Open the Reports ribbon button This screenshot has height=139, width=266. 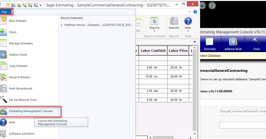point(174,23)
